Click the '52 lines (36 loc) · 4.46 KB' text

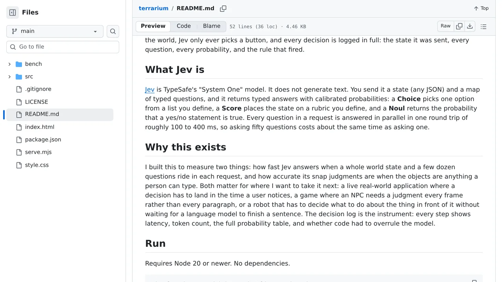pos(268,27)
